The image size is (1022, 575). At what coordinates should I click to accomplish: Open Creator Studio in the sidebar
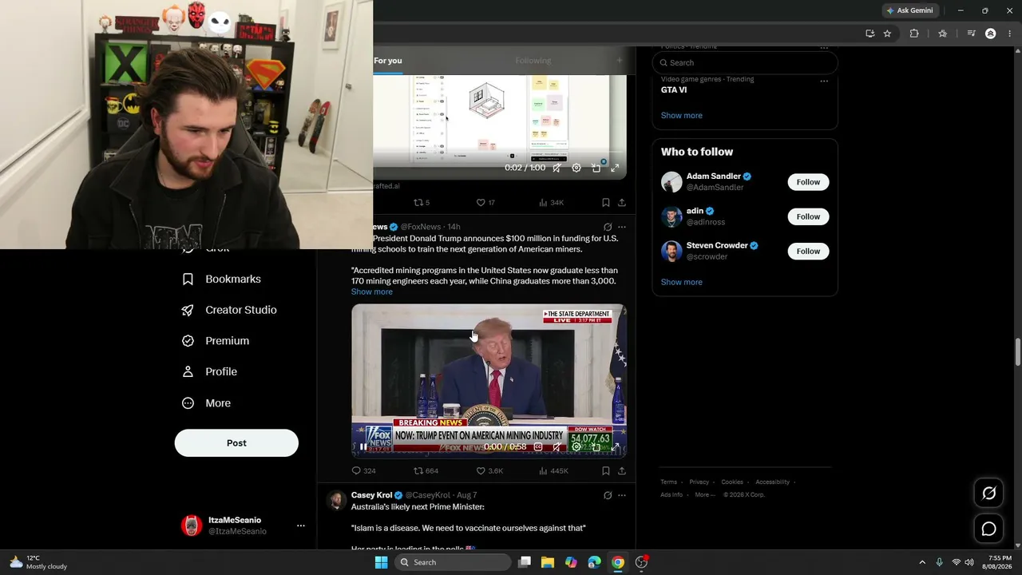coord(230,310)
